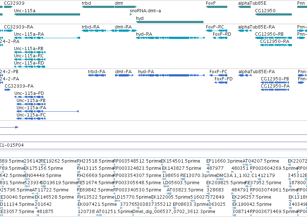Open the hyd-PA protein feature

[171, 75]
